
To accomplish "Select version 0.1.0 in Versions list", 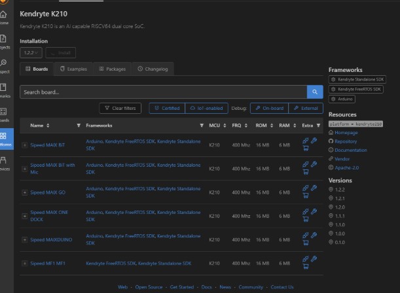I will click(340, 242).
